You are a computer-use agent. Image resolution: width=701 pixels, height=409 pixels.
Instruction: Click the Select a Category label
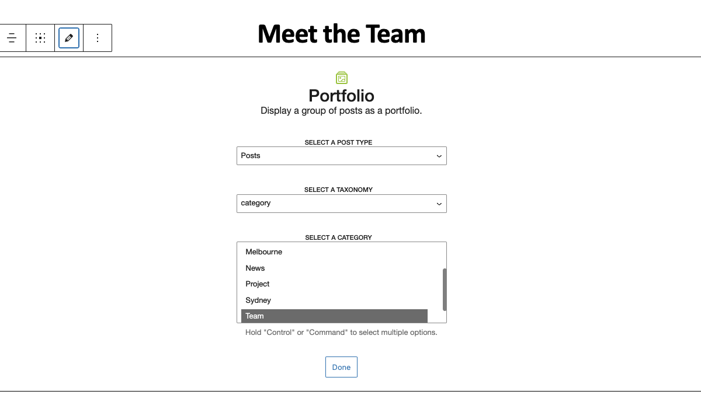click(x=339, y=237)
